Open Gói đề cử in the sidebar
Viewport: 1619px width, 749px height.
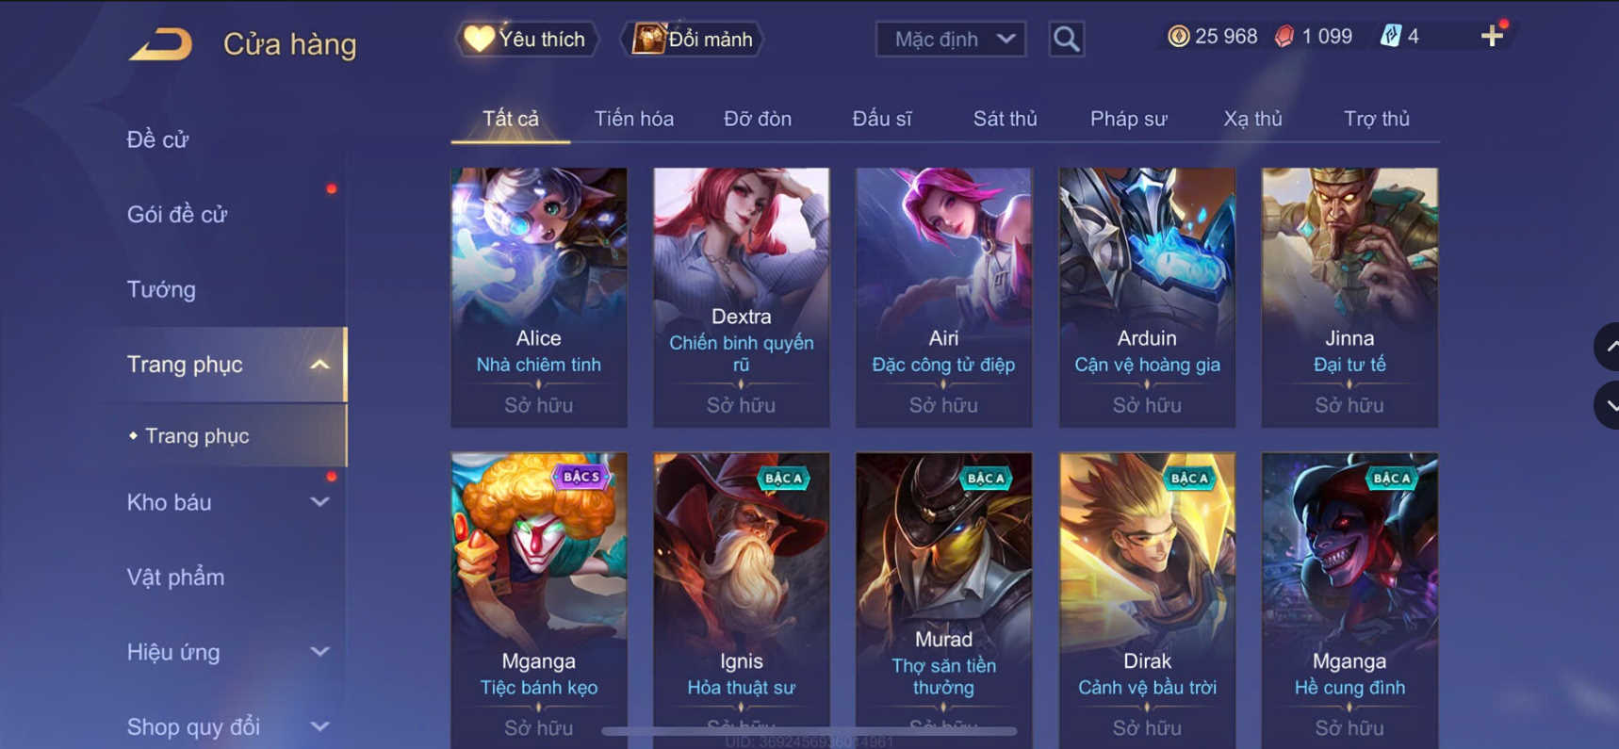[x=177, y=215]
